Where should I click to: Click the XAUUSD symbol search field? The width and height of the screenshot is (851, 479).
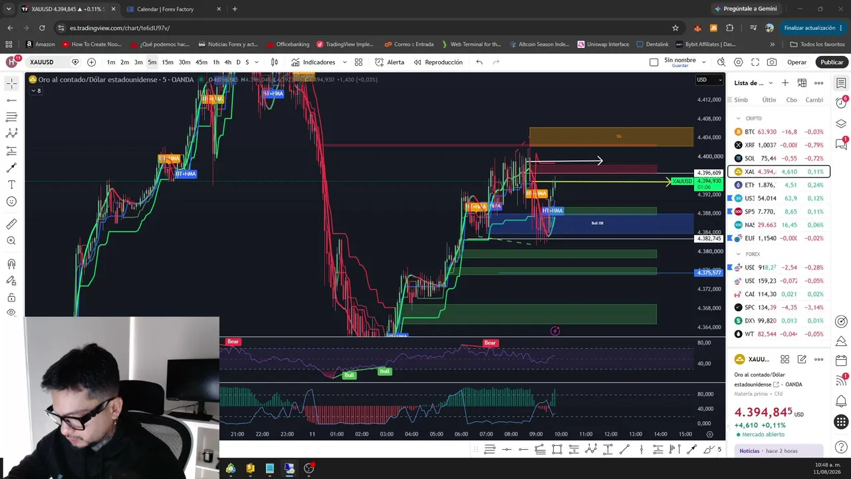point(47,62)
